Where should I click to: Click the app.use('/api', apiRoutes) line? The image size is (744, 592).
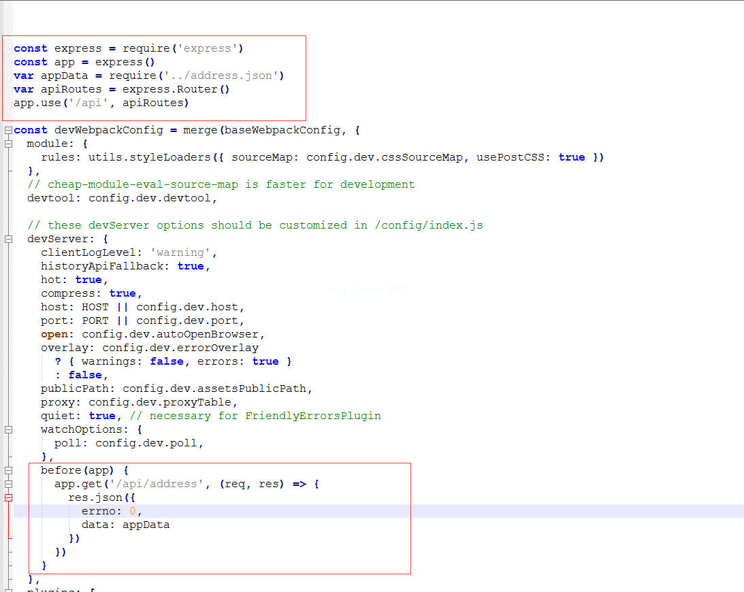point(101,103)
